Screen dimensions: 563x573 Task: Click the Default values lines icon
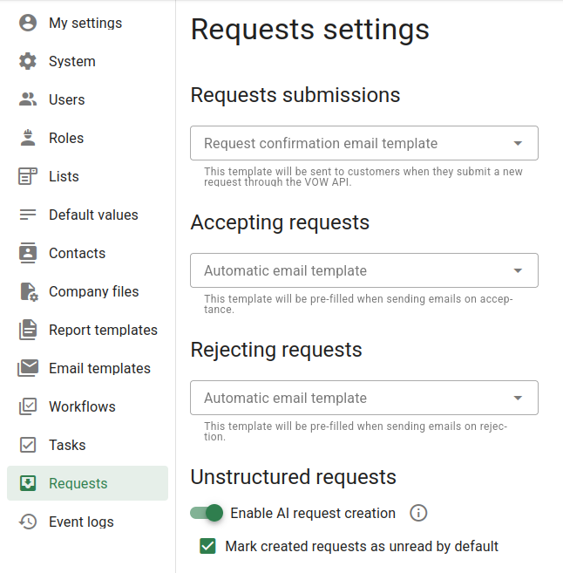click(28, 215)
